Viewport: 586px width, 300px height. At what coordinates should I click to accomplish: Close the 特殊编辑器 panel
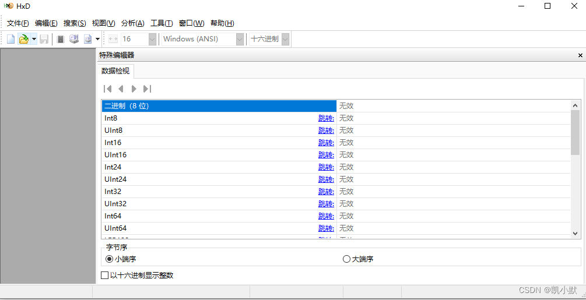[580, 55]
